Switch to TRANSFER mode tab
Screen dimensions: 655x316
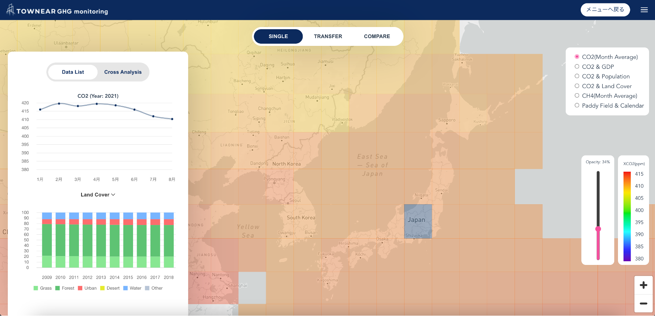point(328,36)
